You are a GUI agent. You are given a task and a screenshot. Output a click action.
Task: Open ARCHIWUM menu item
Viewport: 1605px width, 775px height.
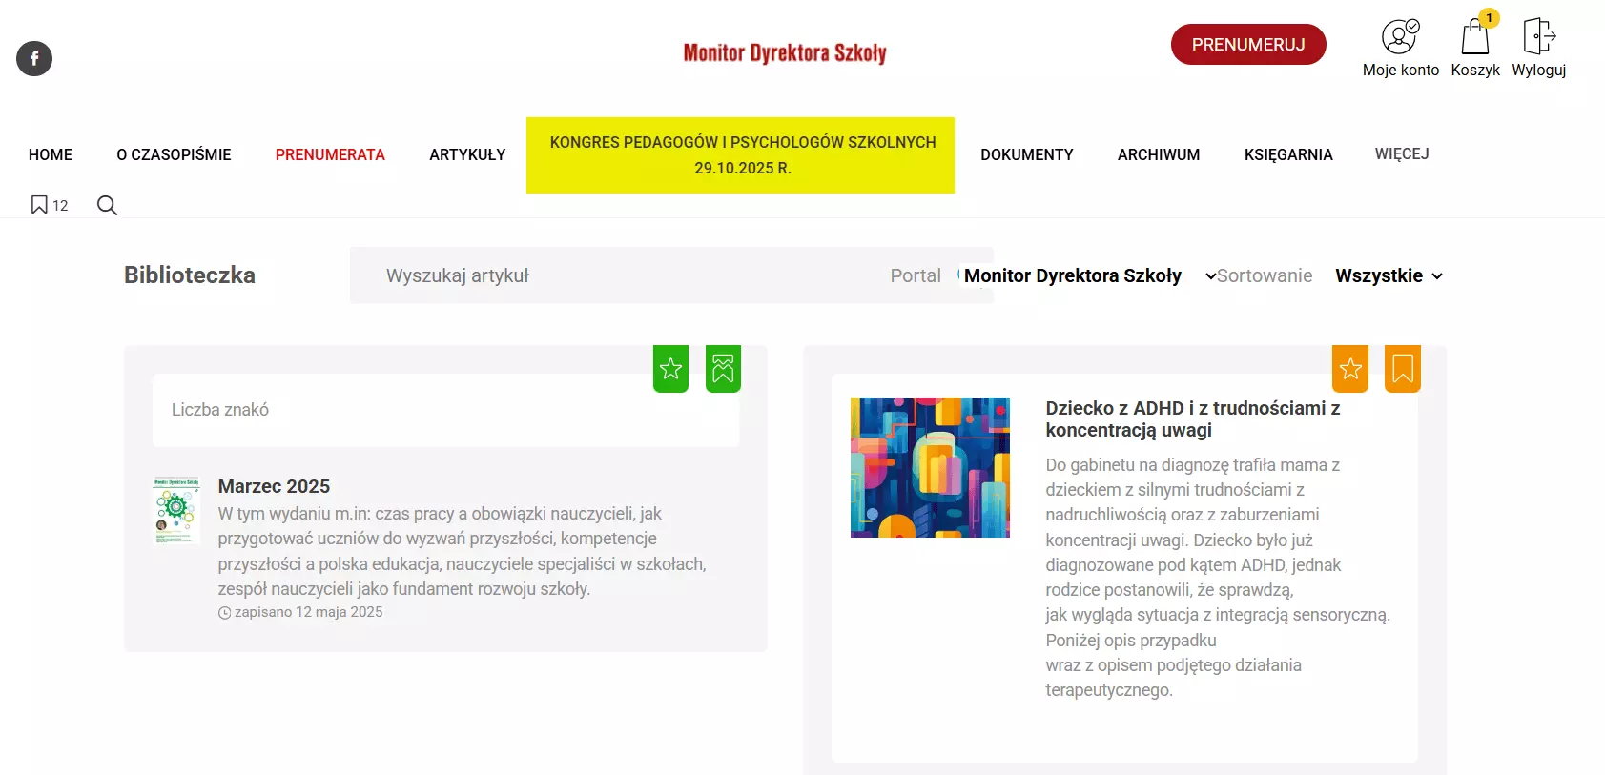click(1159, 154)
